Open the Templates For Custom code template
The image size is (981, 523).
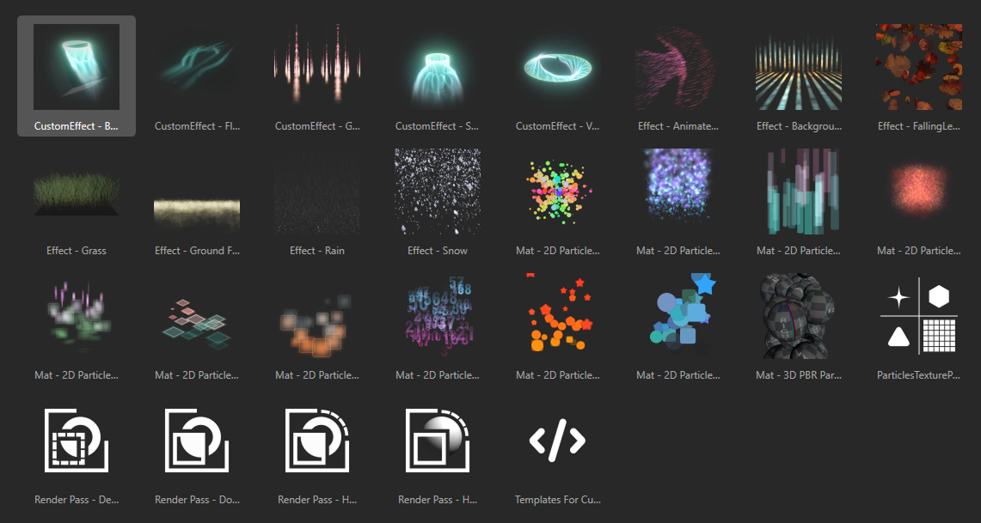click(x=557, y=441)
